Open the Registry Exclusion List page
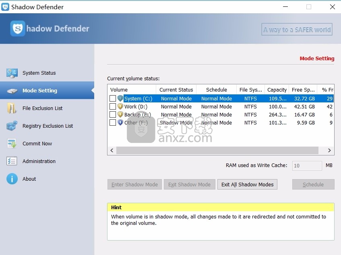 pyautogui.click(x=47, y=126)
